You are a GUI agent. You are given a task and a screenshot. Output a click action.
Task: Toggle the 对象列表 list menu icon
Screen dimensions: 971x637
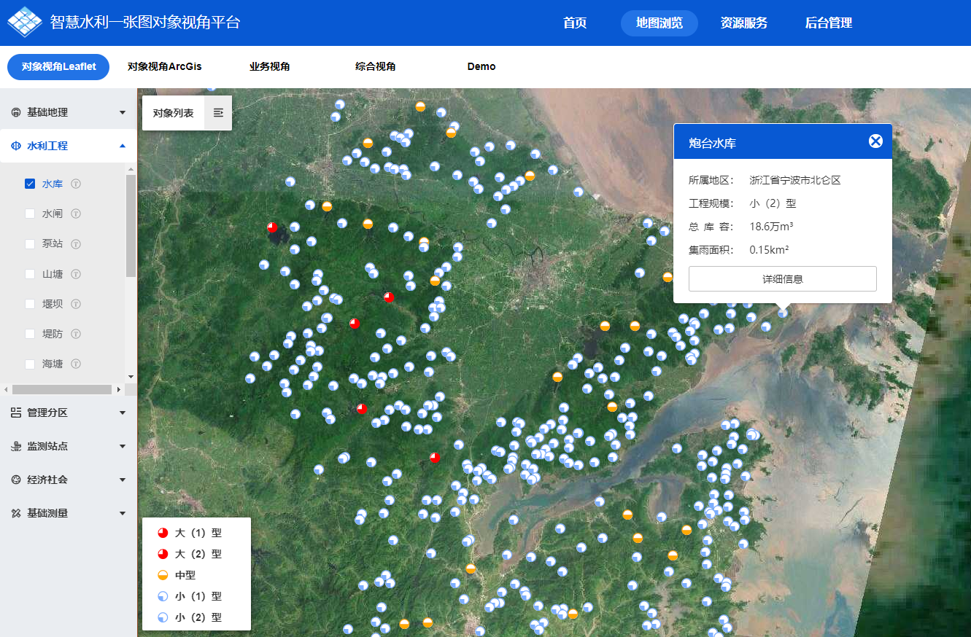[218, 113]
